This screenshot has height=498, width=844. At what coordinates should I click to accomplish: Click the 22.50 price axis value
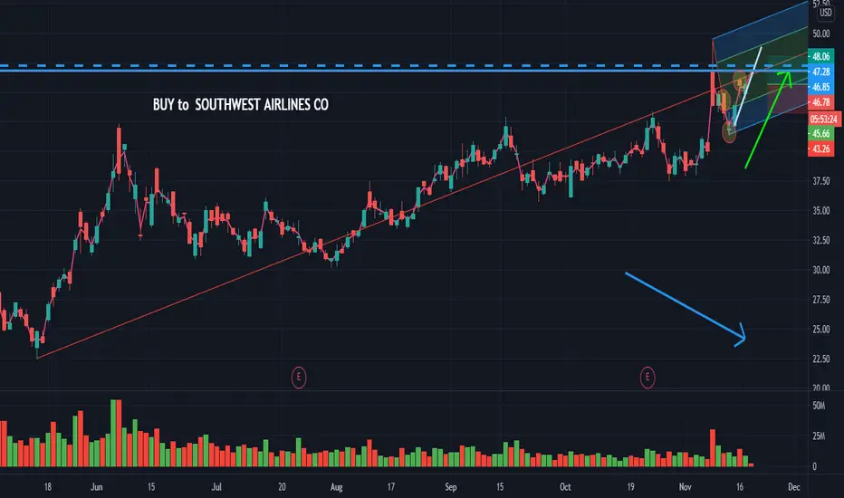[x=820, y=359]
